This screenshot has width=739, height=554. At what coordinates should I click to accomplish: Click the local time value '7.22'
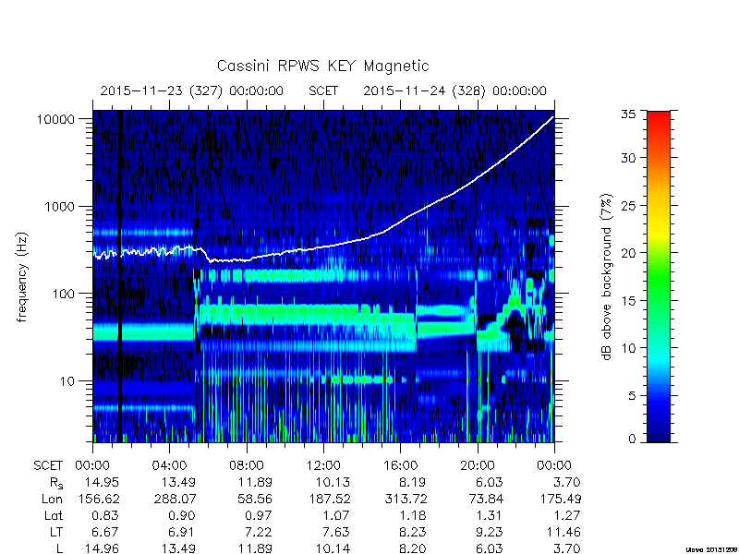click(260, 532)
